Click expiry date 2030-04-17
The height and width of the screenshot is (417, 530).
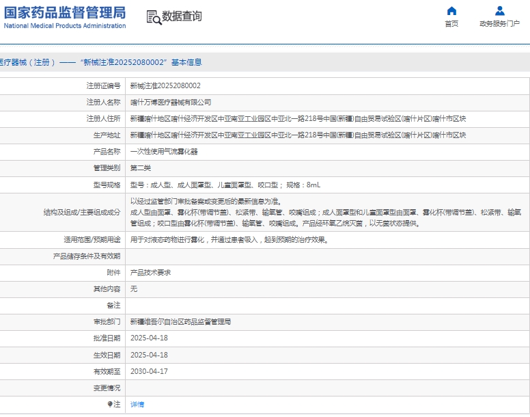pos(149,371)
